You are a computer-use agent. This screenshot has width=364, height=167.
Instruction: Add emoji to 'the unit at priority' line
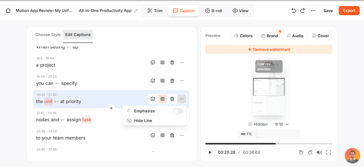(x=153, y=99)
